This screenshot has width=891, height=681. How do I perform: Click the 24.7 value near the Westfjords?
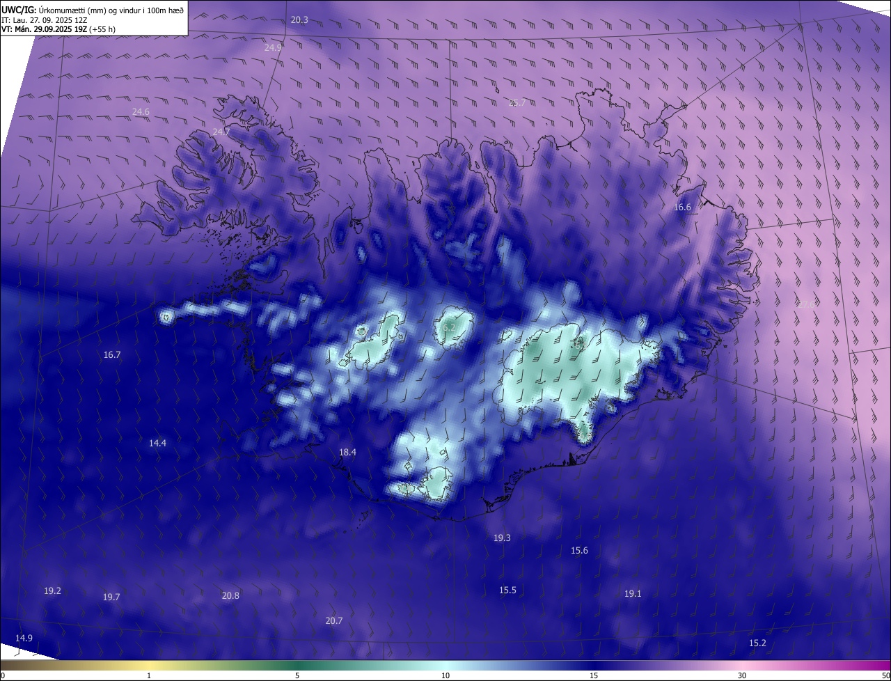221,132
